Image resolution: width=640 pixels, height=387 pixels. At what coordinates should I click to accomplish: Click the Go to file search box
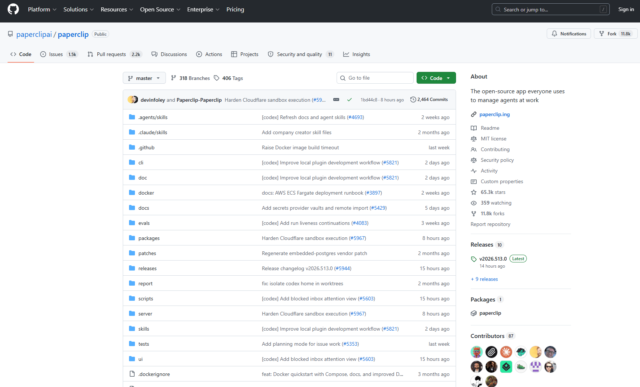[x=375, y=78]
